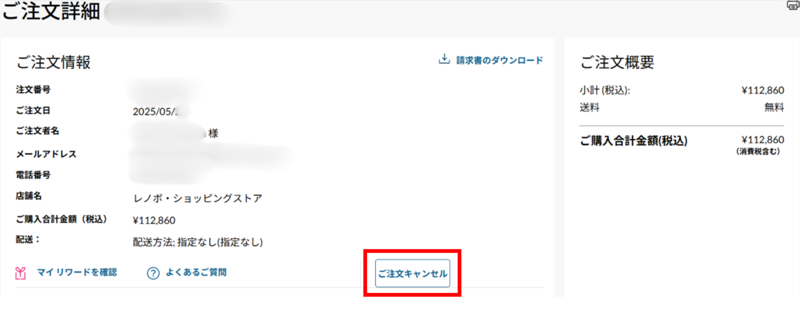The width and height of the screenshot is (800, 314).
Task: Click ご購入合計金額(税込) total in order summary
Action: [634, 141]
